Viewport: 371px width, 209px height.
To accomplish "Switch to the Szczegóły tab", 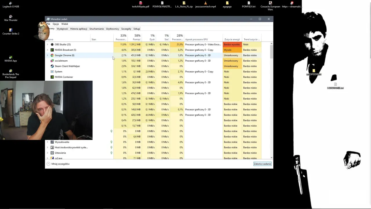I will (x=126, y=29).
